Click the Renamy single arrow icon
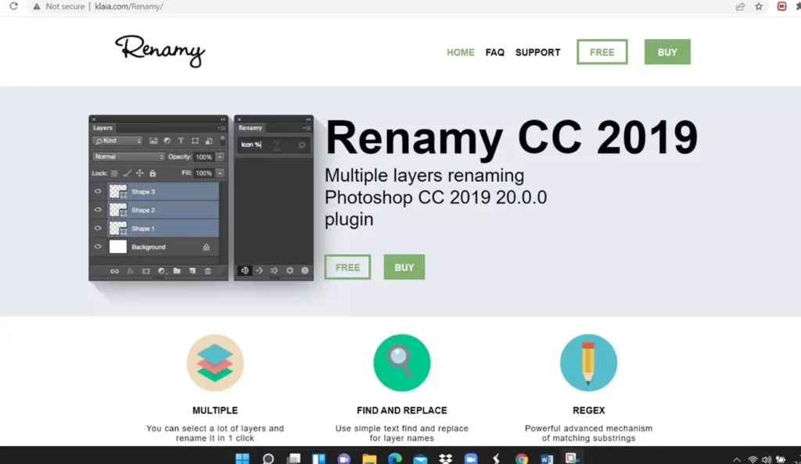Image resolution: width=801 pixels, height=464 pixels. coord(260,271)
